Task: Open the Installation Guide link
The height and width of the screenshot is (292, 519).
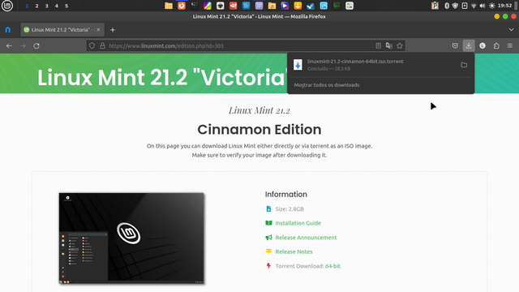Action: tap(298, 223)
